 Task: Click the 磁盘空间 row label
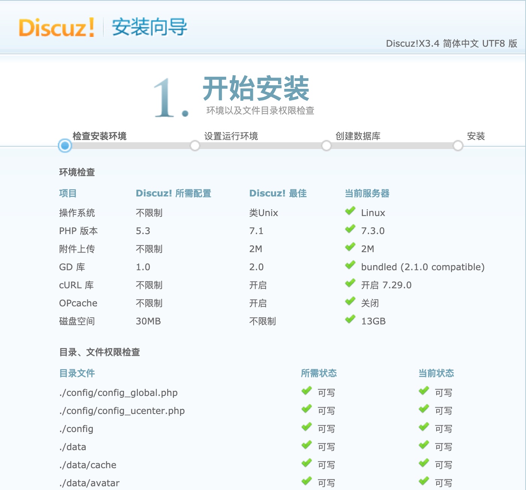point(77,321)
